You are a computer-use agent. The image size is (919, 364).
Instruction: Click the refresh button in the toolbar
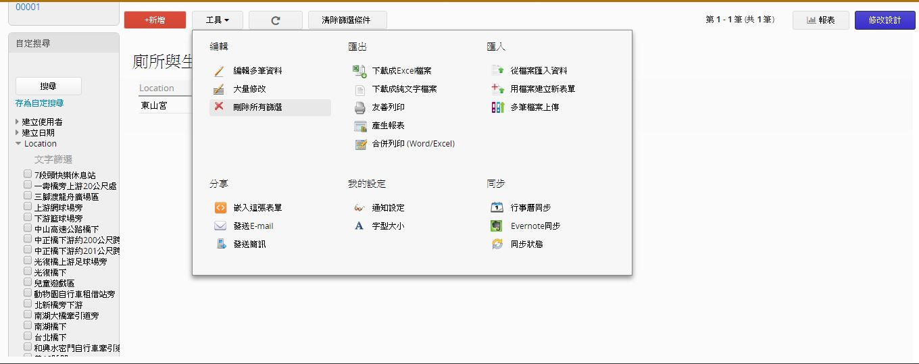(x=276, y=20)
